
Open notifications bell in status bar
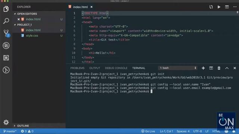[x=234, y=131]
